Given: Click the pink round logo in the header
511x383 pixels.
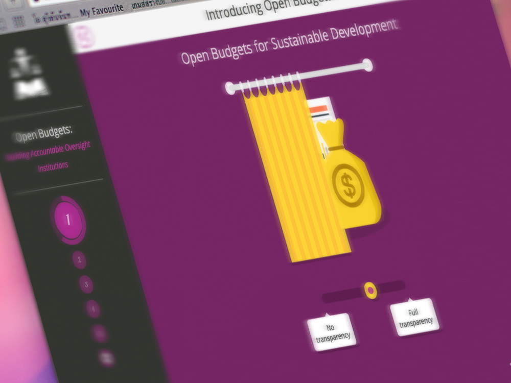Looking at the screenshot, I should point(85,37).
